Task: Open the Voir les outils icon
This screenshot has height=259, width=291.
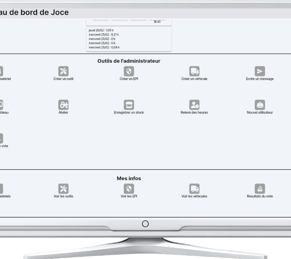Action: pos(63,188)
